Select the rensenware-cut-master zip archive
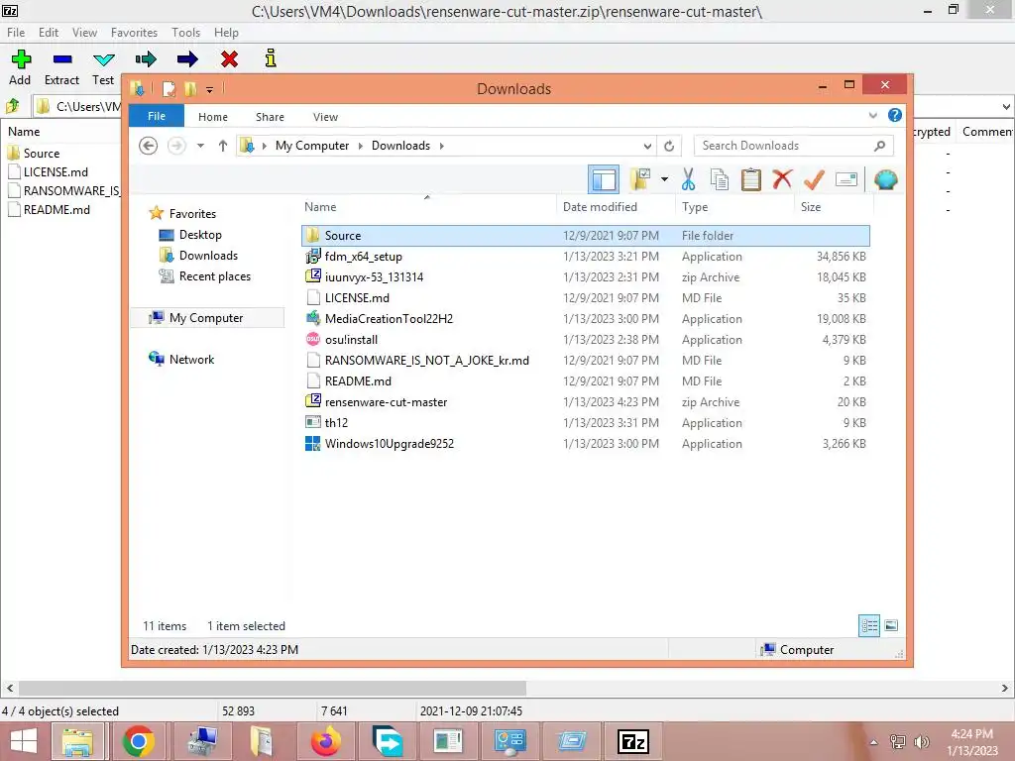Viewport: 1015px width, 761px height. click(585, 402)
